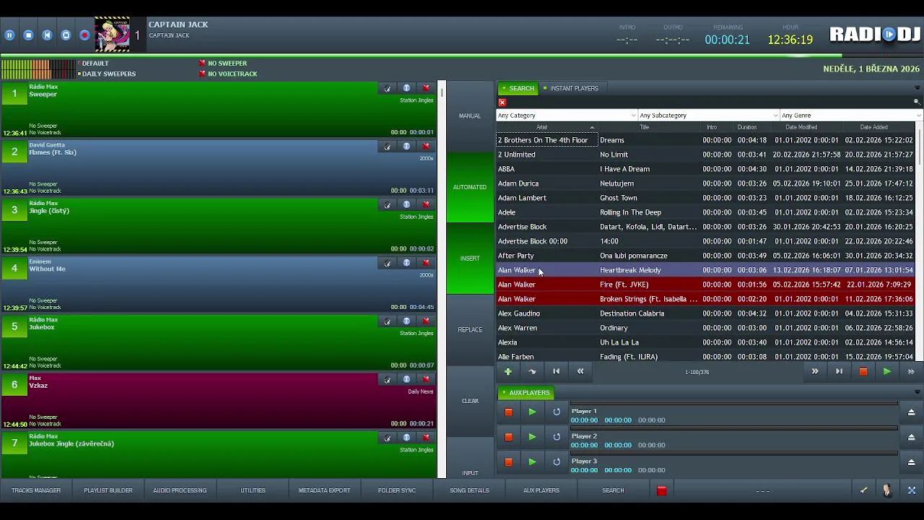Show info for Jingle (čistý), item 3
The height and width of the screenshot is (520, 924).
[x=406, y=204]
